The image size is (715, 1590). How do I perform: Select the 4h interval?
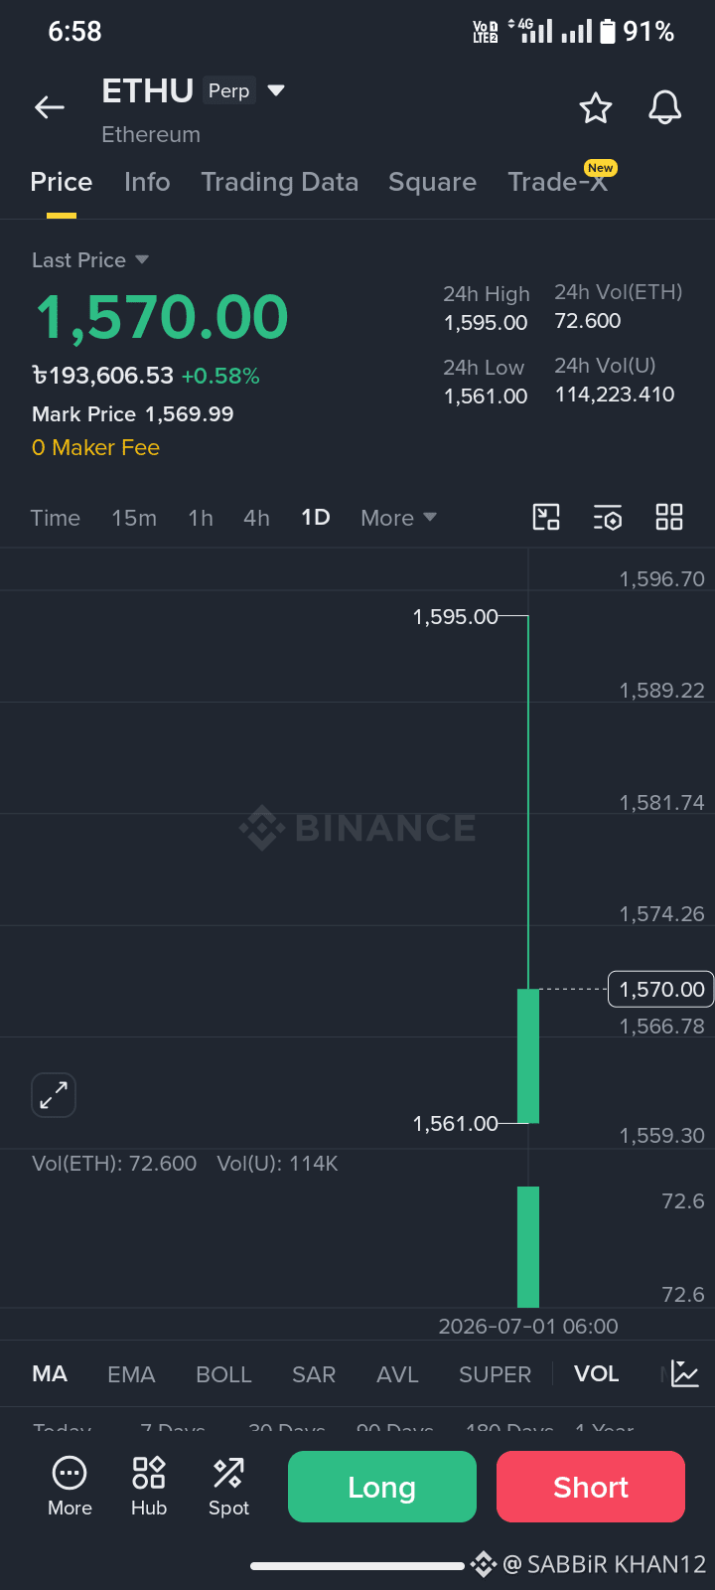(256, 518)
